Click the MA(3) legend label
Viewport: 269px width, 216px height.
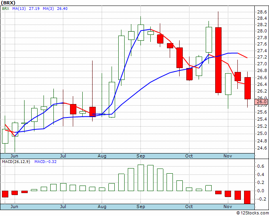pos(48,9)
